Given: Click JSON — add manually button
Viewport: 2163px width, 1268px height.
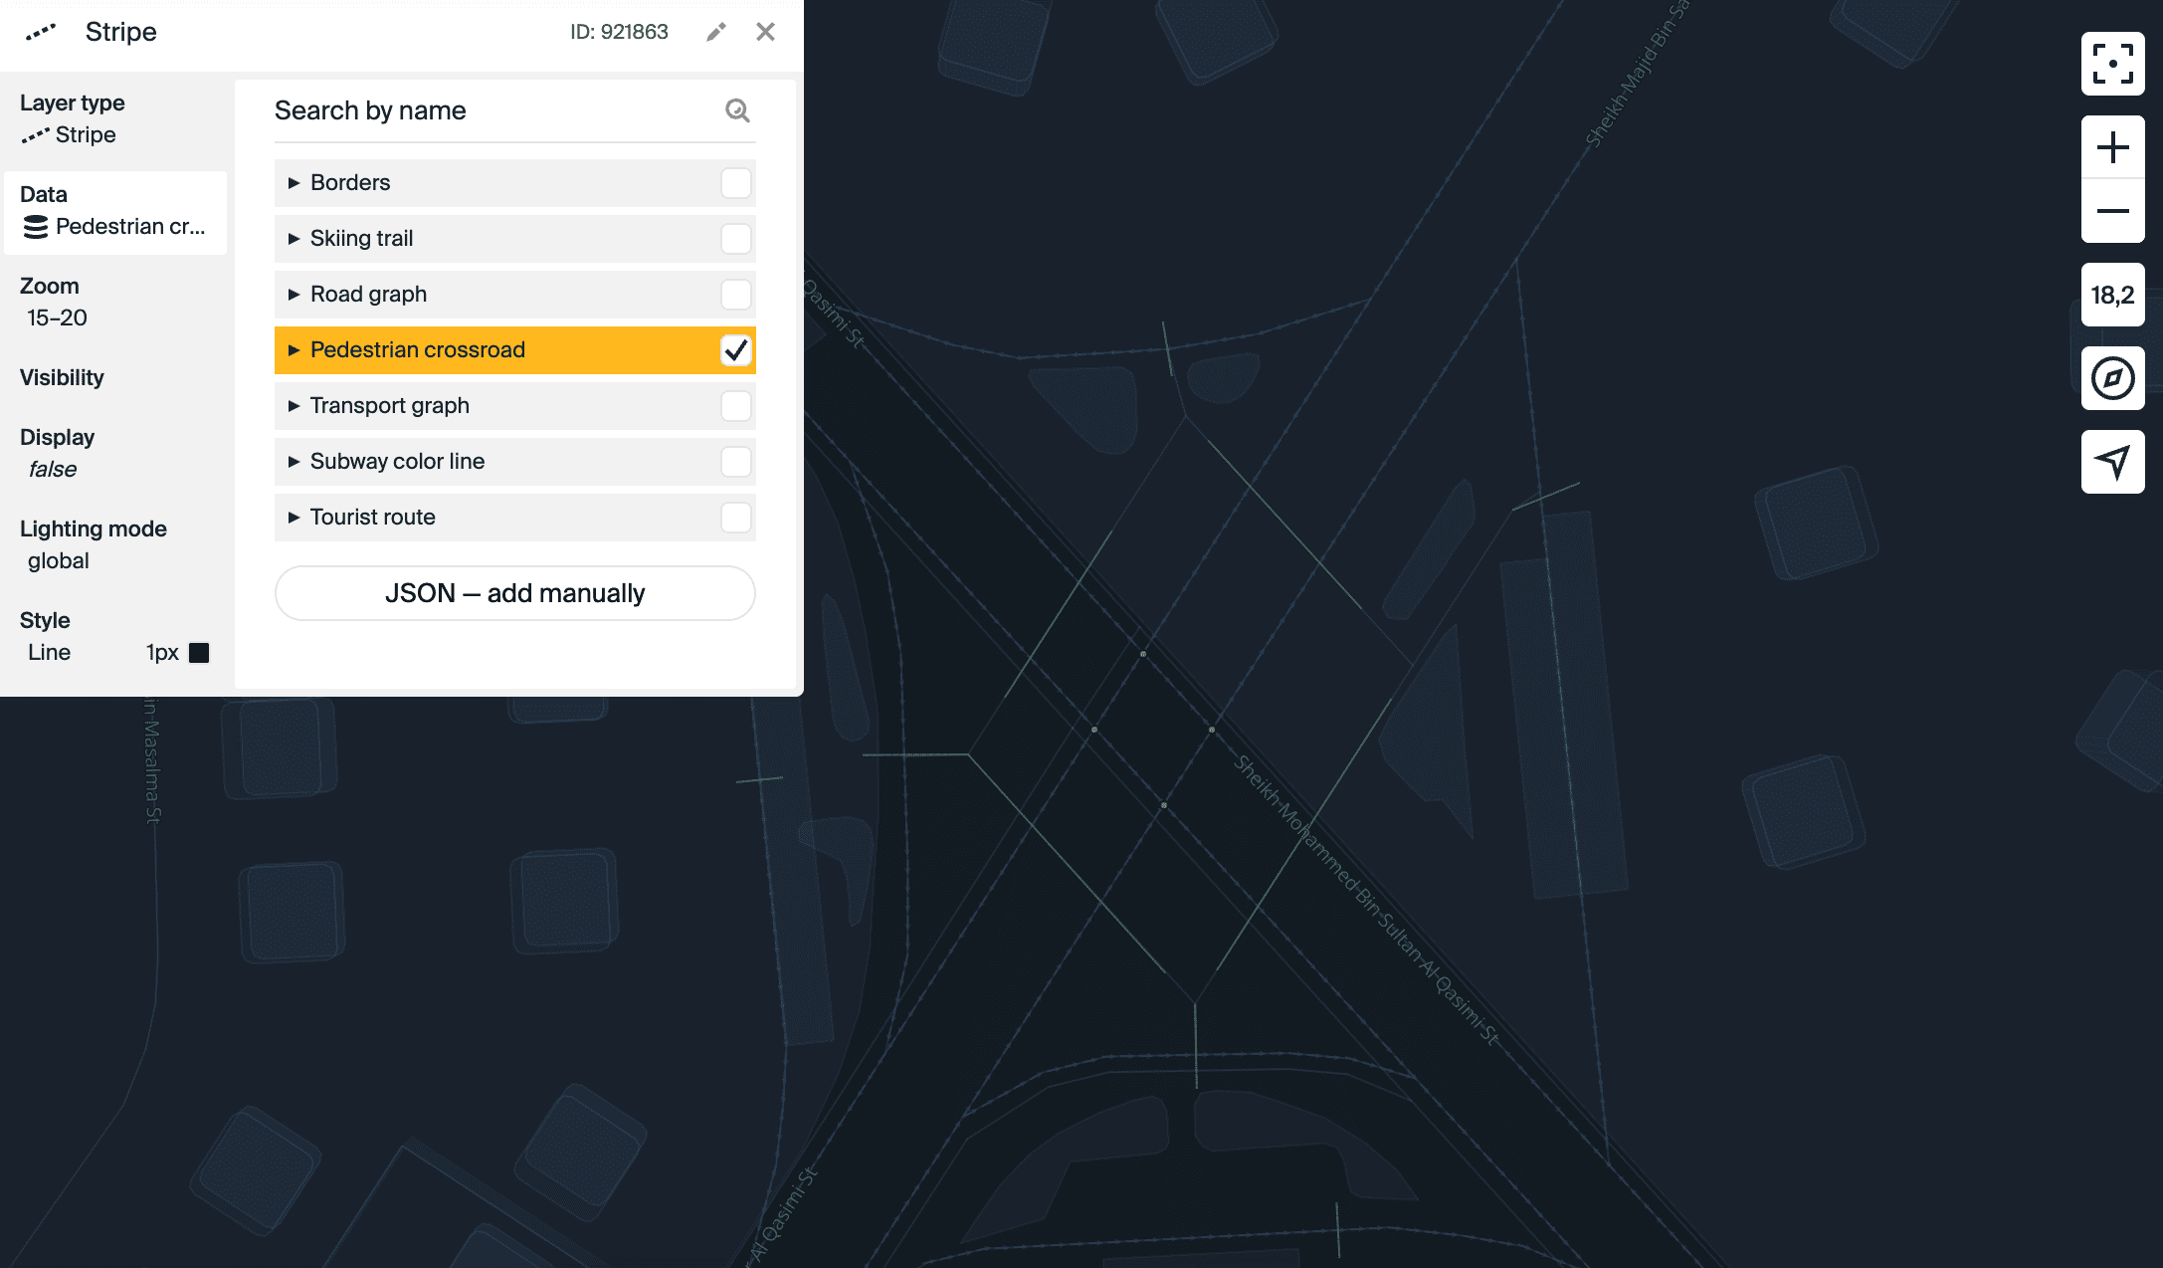Looking at the screenshot, I should 514,593.
